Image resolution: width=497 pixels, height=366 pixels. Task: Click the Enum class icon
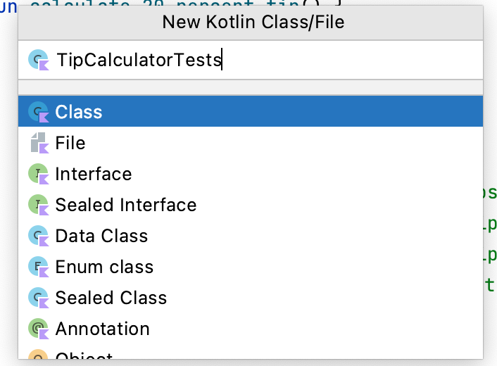click(37, 267)
